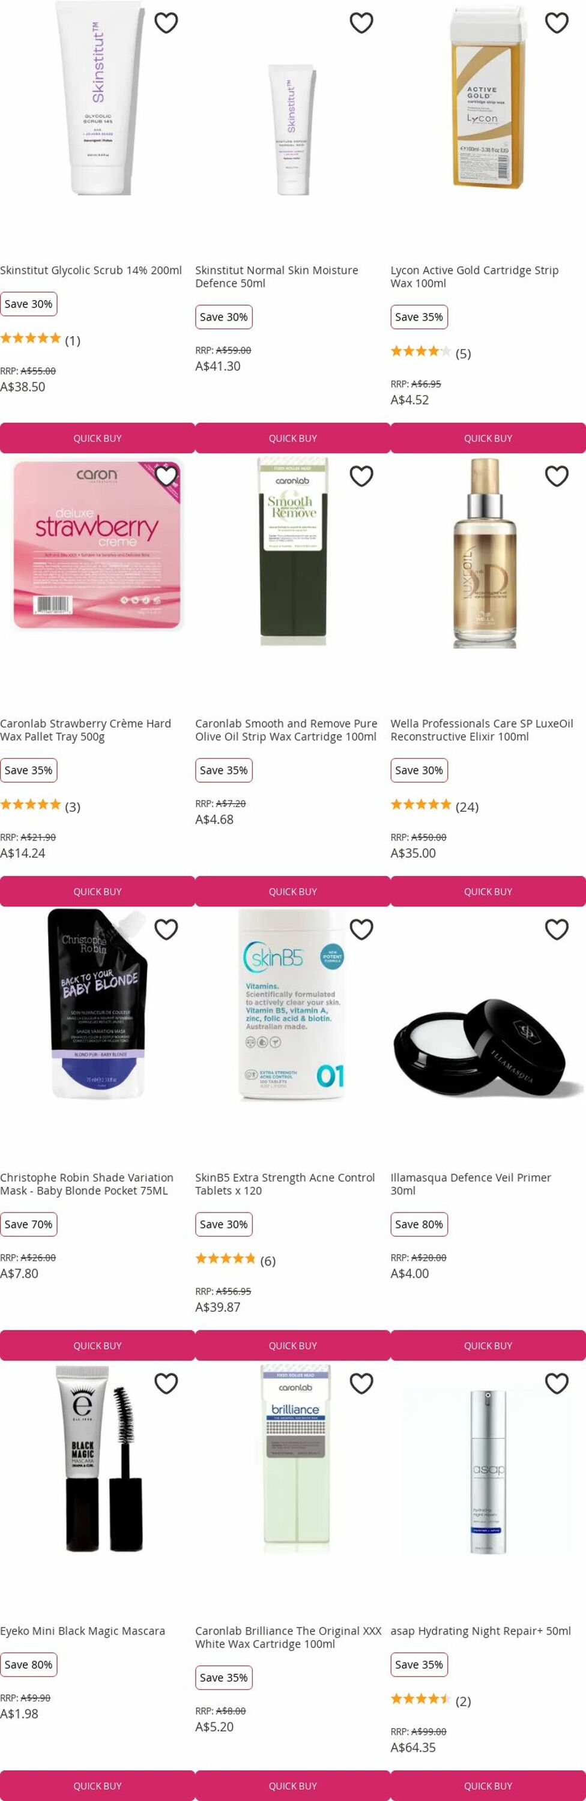Toggle wishlist heart for SkinB5 tablets
Screen dimensions: 586x1801
coord(361,929)
